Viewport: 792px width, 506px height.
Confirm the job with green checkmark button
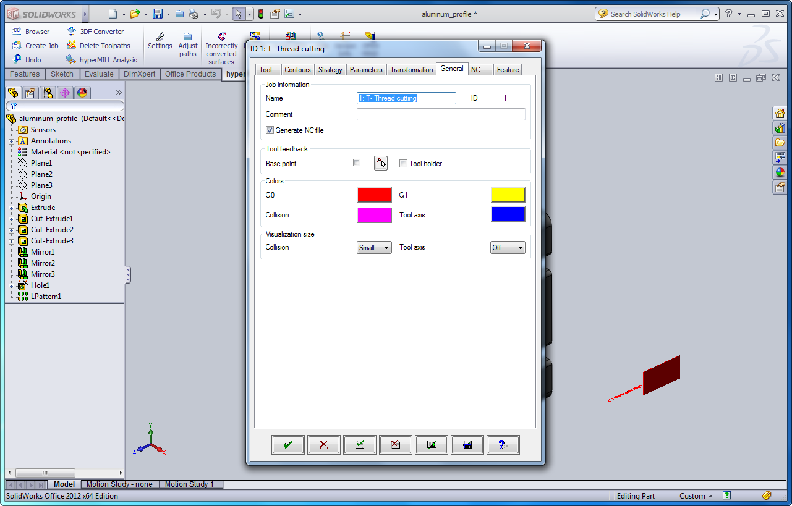(288, 445)
